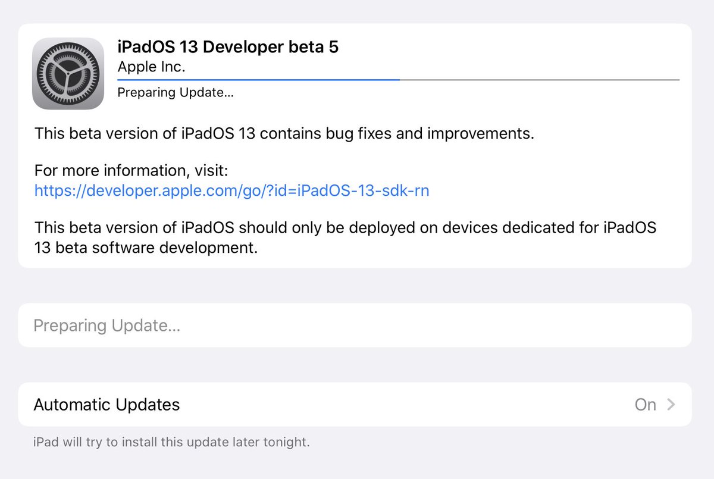Click the update download progress bar

pyautogui.click(x=399, y=77)
